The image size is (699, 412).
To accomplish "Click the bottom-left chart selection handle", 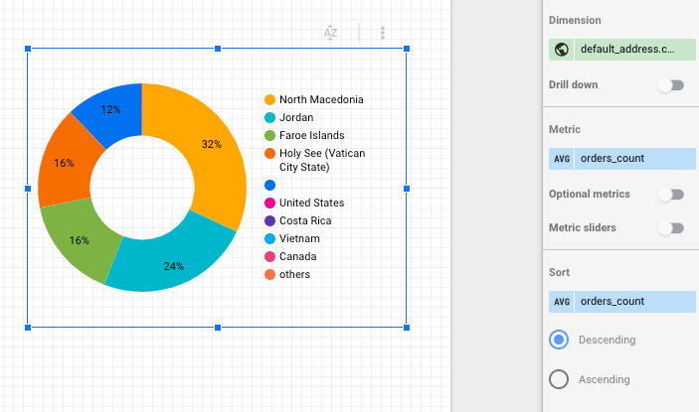I will point(28,328).
